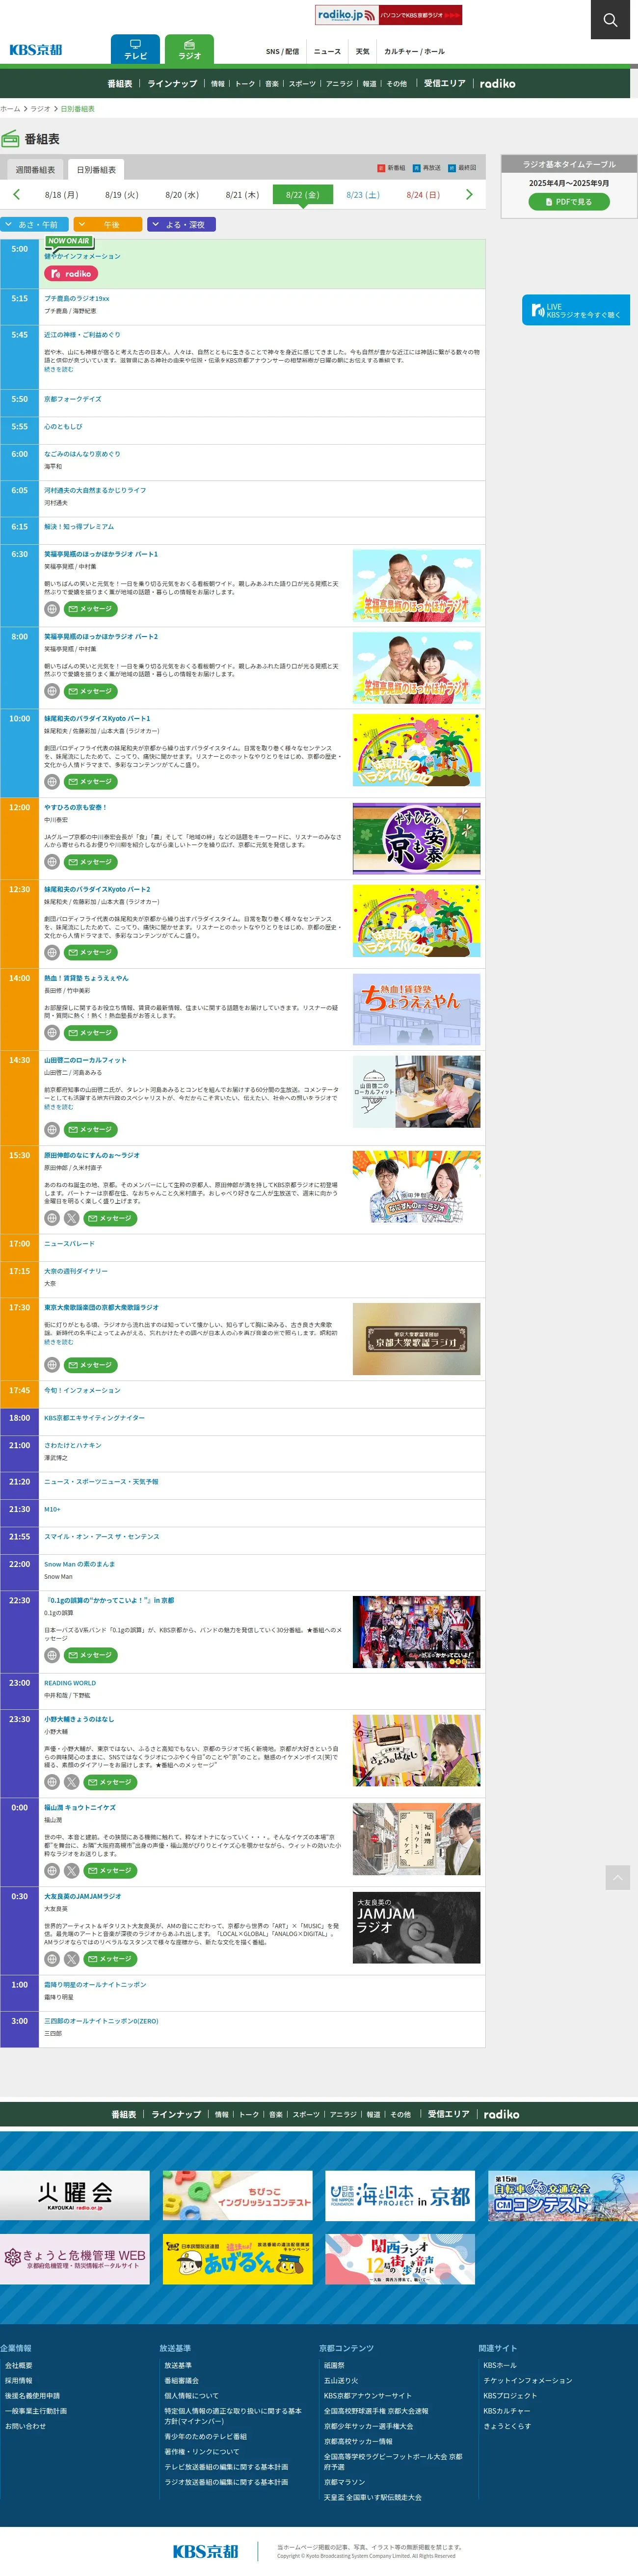
Task: Click X icon for 小野大輔きょうのはなし
Action: coord(72,1782)
